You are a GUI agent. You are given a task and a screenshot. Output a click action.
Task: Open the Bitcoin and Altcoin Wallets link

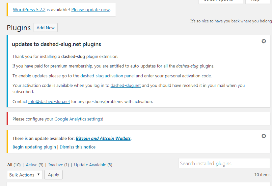103,138
